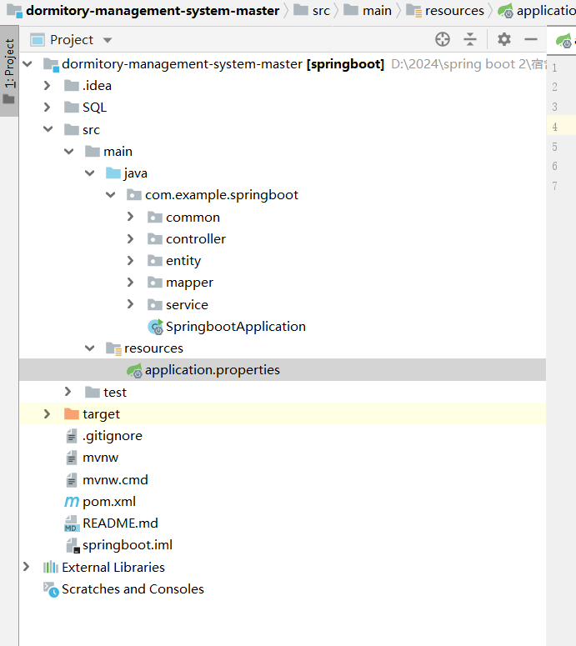
Task: Click the External Libraries icon
Action: 51,568
